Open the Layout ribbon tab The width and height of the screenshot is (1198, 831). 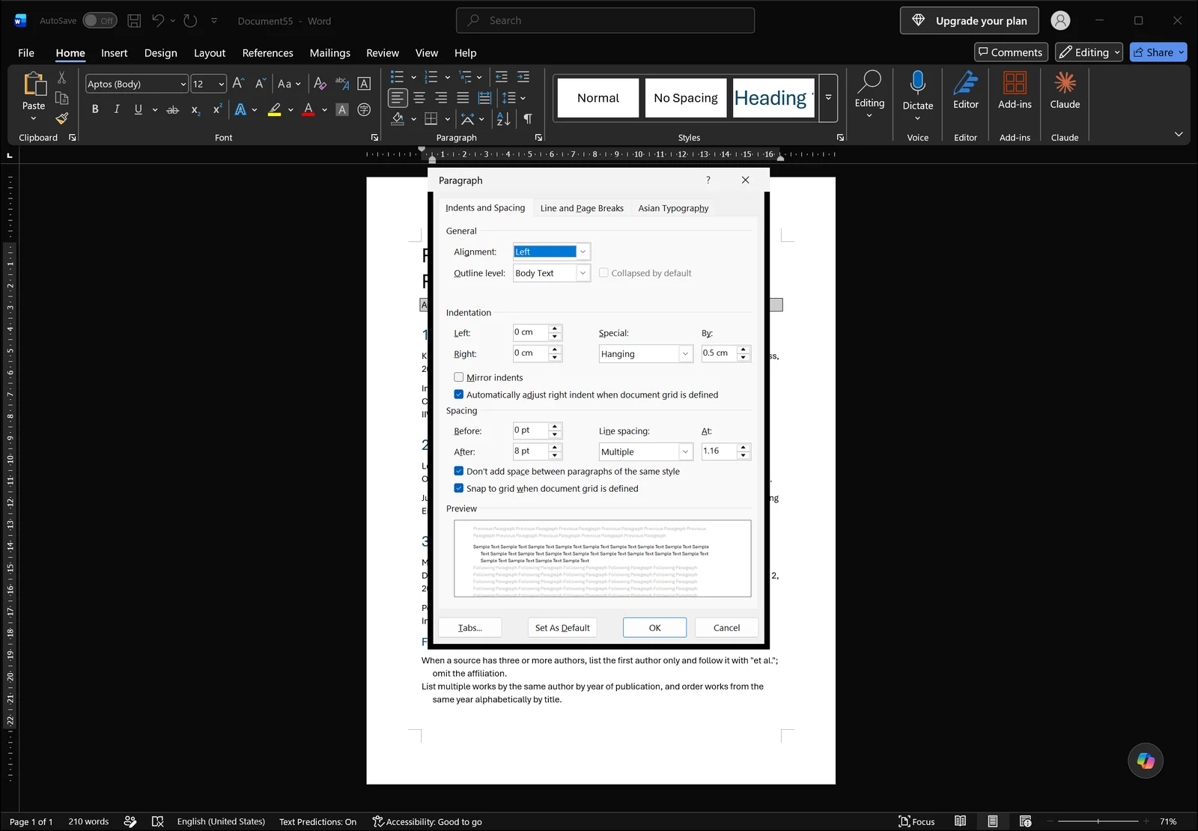210,52
